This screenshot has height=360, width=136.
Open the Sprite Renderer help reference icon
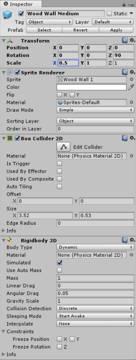coord(125,73)
